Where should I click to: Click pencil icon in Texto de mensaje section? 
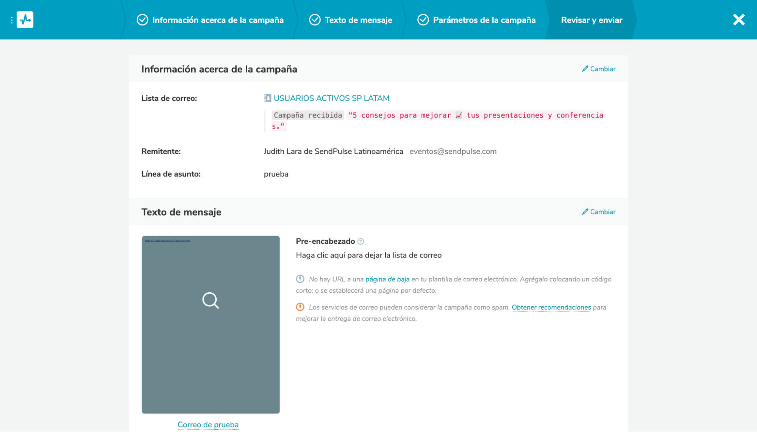[x=585, y=212]
